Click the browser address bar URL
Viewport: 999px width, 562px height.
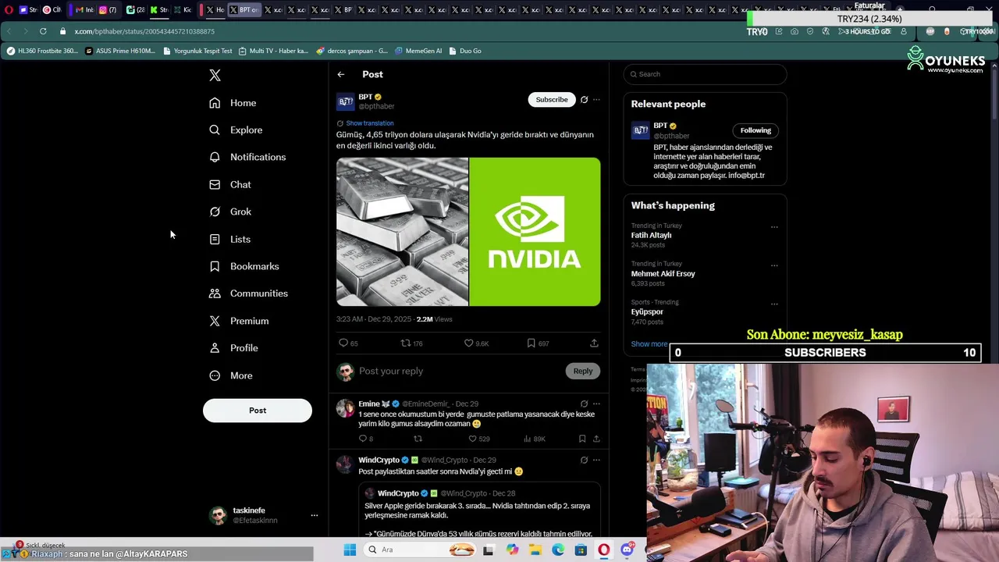coord(144,31)
